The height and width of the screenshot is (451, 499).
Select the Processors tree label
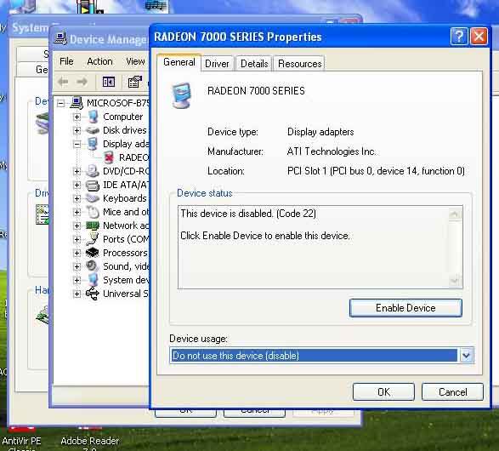[x=125, y=253]
